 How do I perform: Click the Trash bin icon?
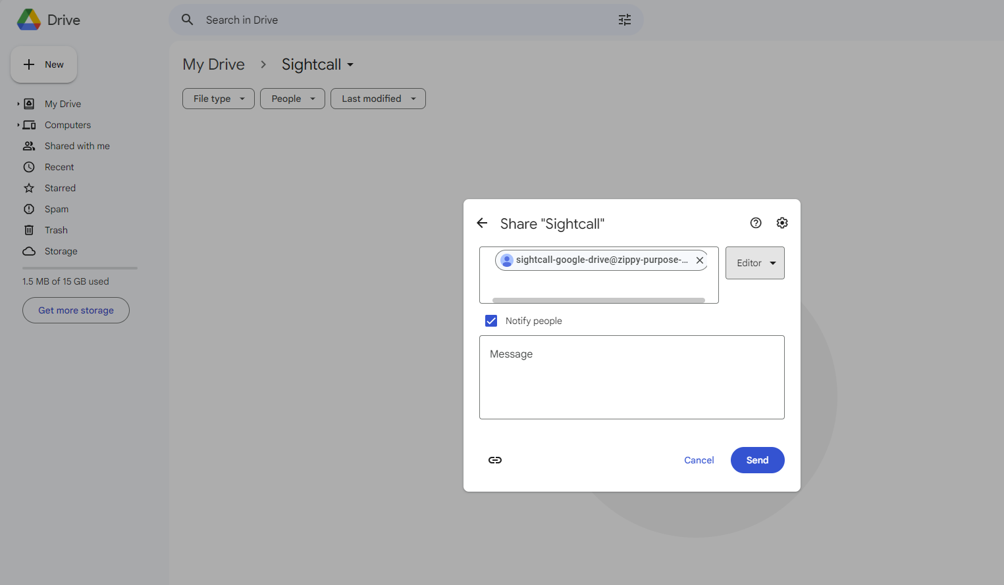pos(29,230)
